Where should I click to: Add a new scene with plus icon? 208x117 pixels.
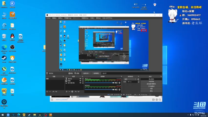point(47,92)
